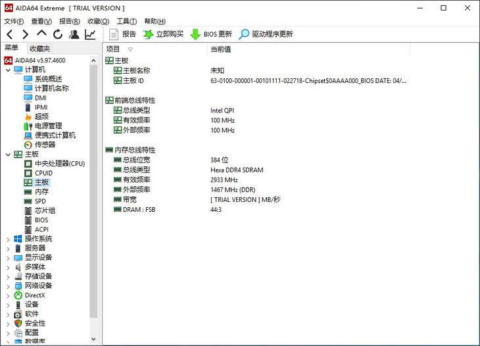Select BIOS tree item

click(x=41, y=220)
